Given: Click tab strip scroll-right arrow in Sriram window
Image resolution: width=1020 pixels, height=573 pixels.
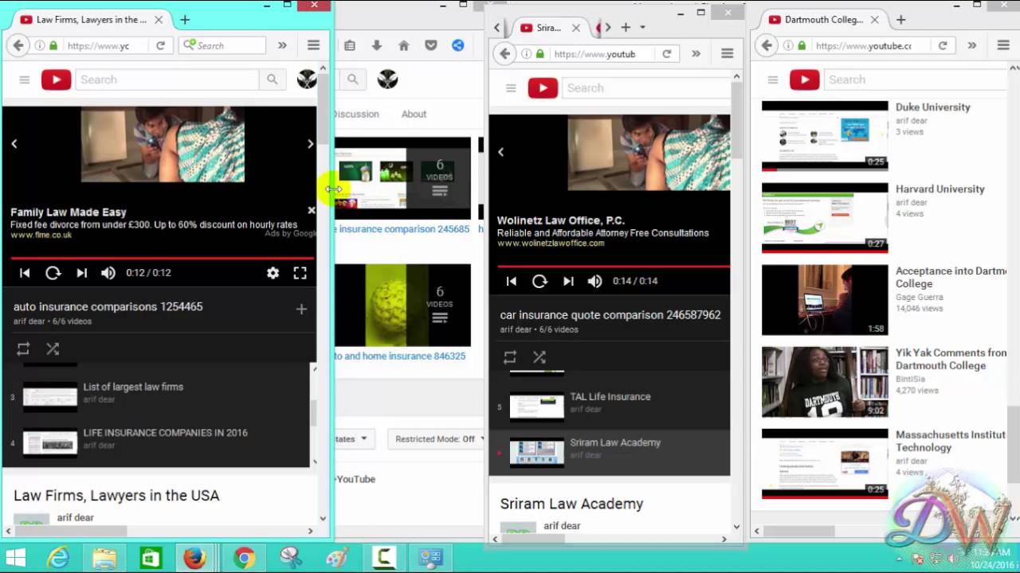Looking at the screenshot, I should click(x=608, y=27).
